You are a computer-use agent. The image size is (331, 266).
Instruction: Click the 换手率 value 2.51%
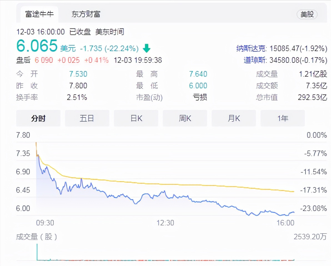click(77, 97)
